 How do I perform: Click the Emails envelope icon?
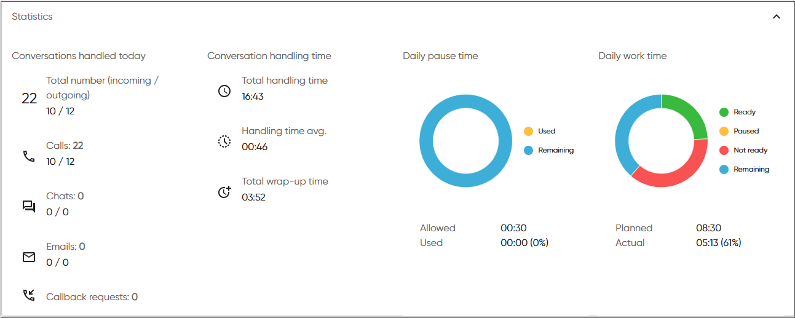coord(29,257)
